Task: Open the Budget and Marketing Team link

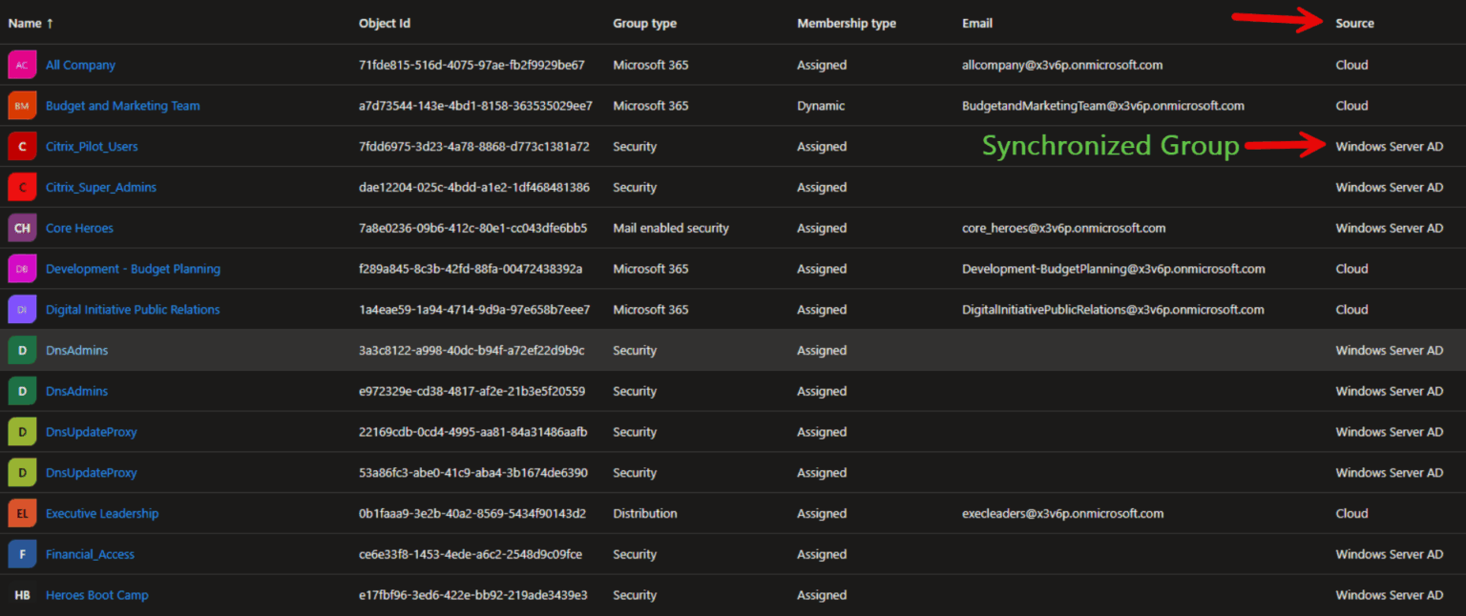Action: click(x=123, y=106)
